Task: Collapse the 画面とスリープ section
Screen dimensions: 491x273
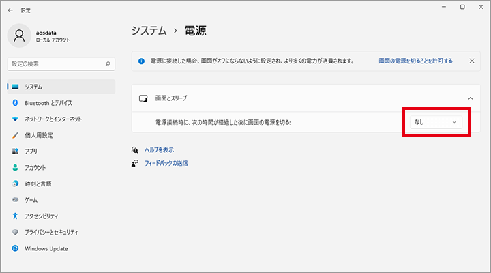Action: click(470, 98)
